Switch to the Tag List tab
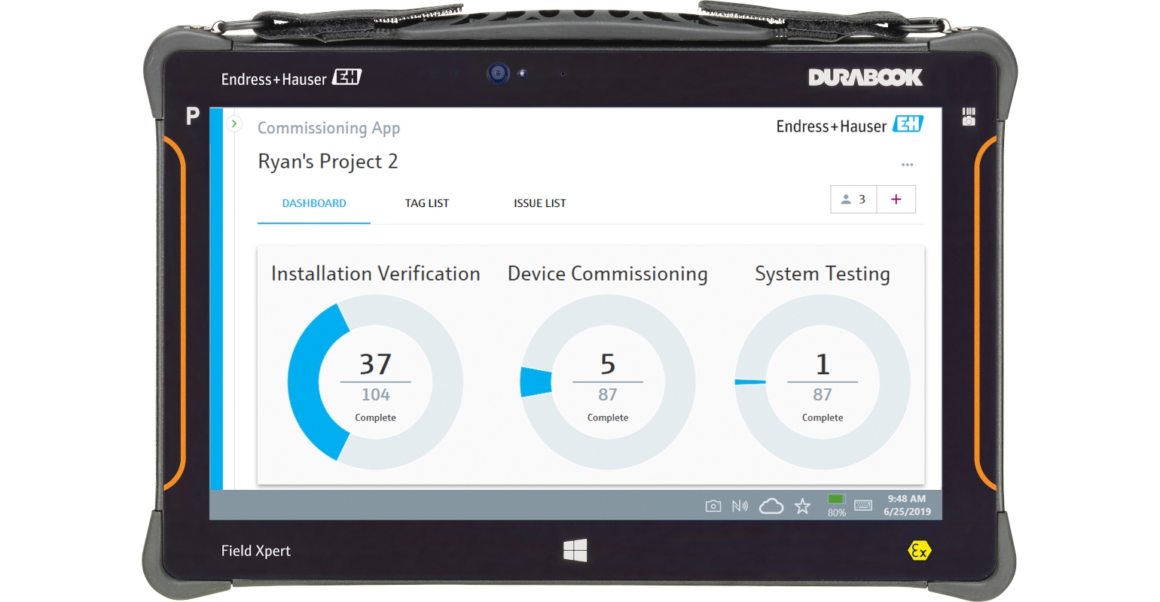Image resolution: width=1160 pixels, height=602 pixels. [426, 203]
